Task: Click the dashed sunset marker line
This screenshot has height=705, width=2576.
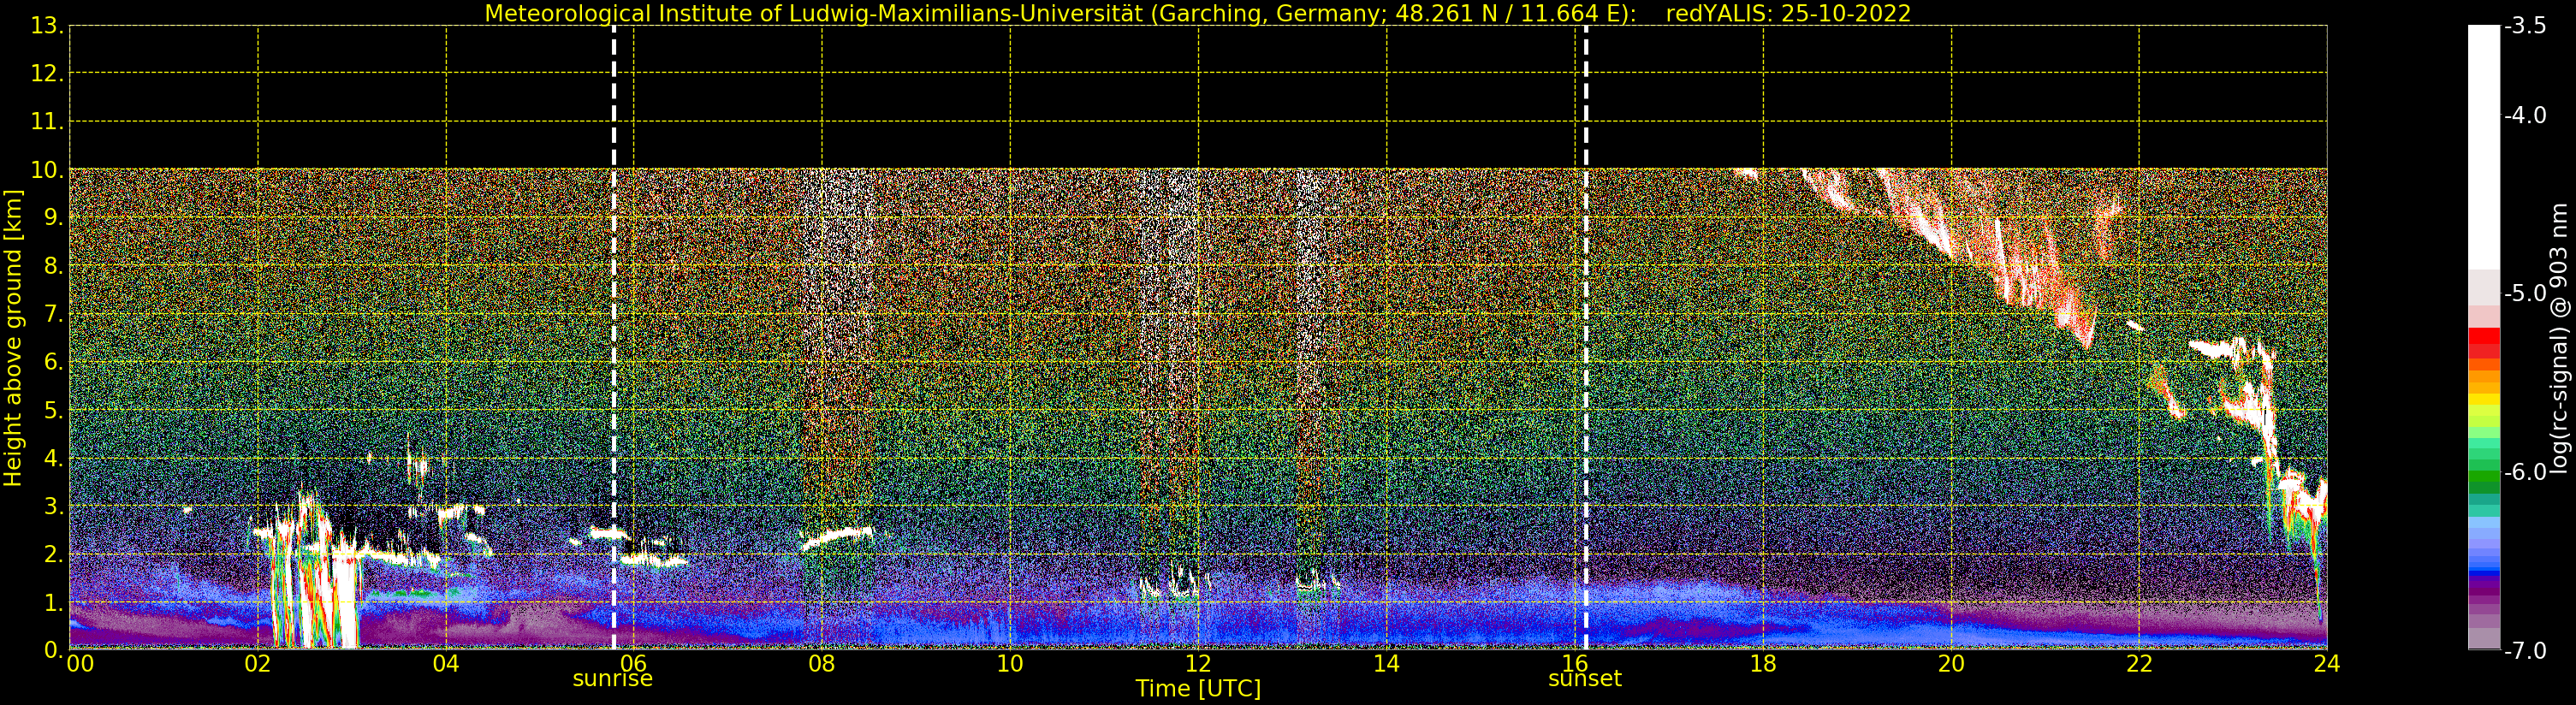Action: 1586,337
